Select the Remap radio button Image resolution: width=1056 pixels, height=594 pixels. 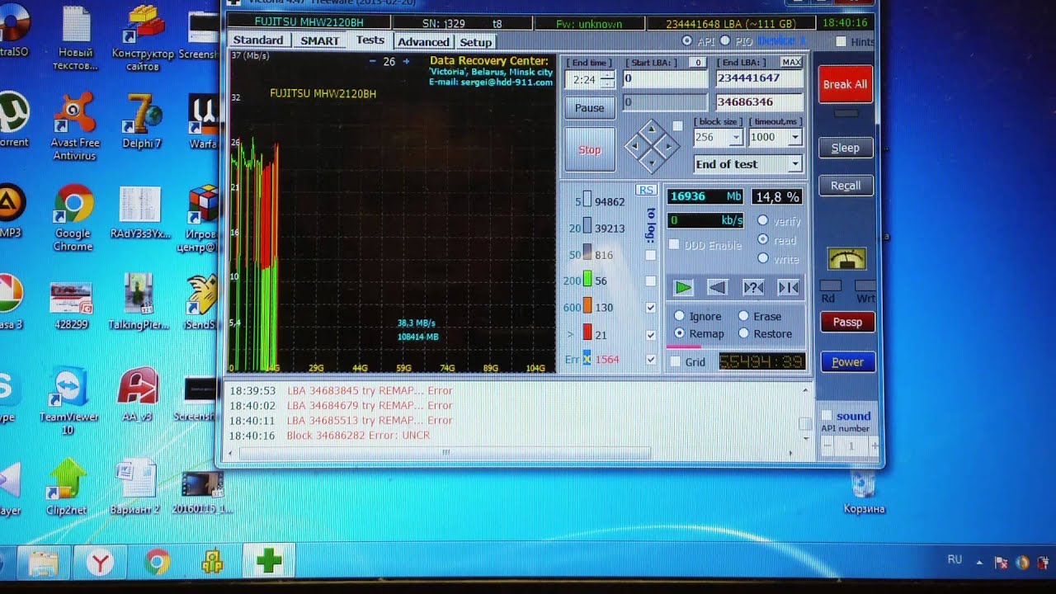[679, 333]
